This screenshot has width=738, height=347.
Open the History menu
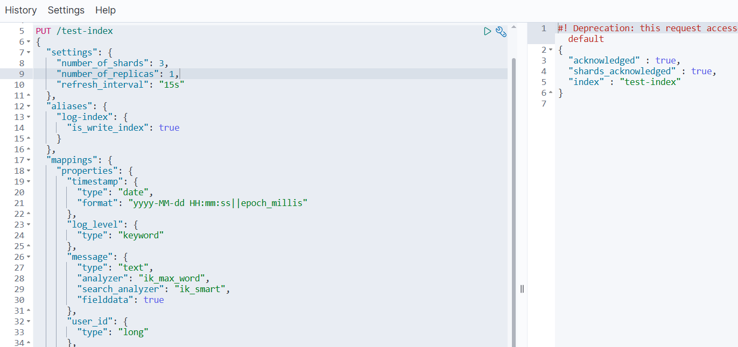[x=21, y=10]
